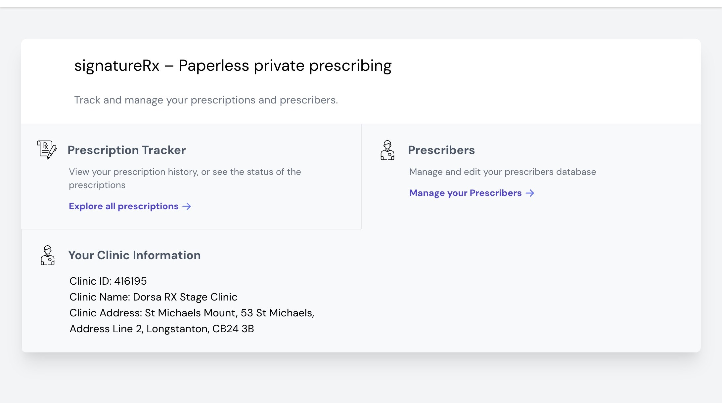Click arrow beside Explore all prescriptions

point(187,206)
